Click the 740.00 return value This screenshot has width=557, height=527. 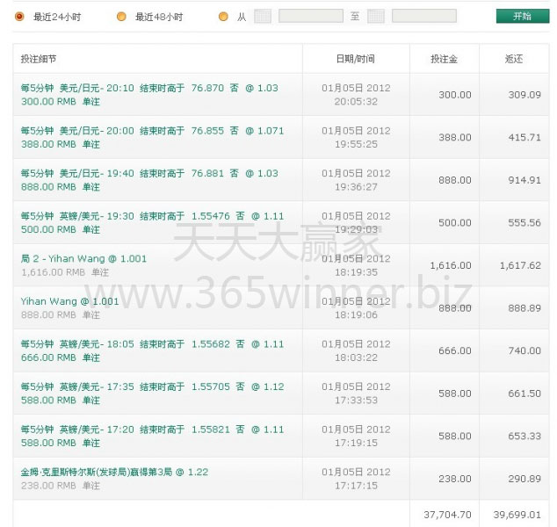point(524,350)
